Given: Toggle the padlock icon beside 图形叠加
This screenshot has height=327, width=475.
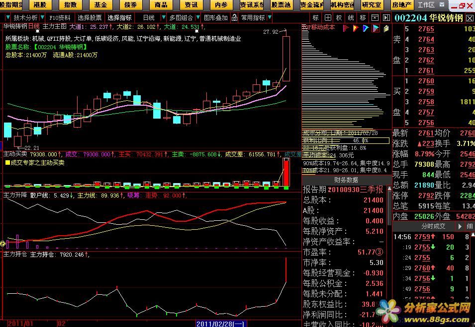Looking at the screenshot, I should pos(234,18).
